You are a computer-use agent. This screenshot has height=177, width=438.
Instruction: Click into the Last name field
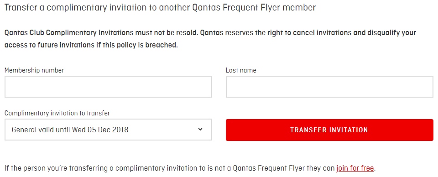[329, 87]
